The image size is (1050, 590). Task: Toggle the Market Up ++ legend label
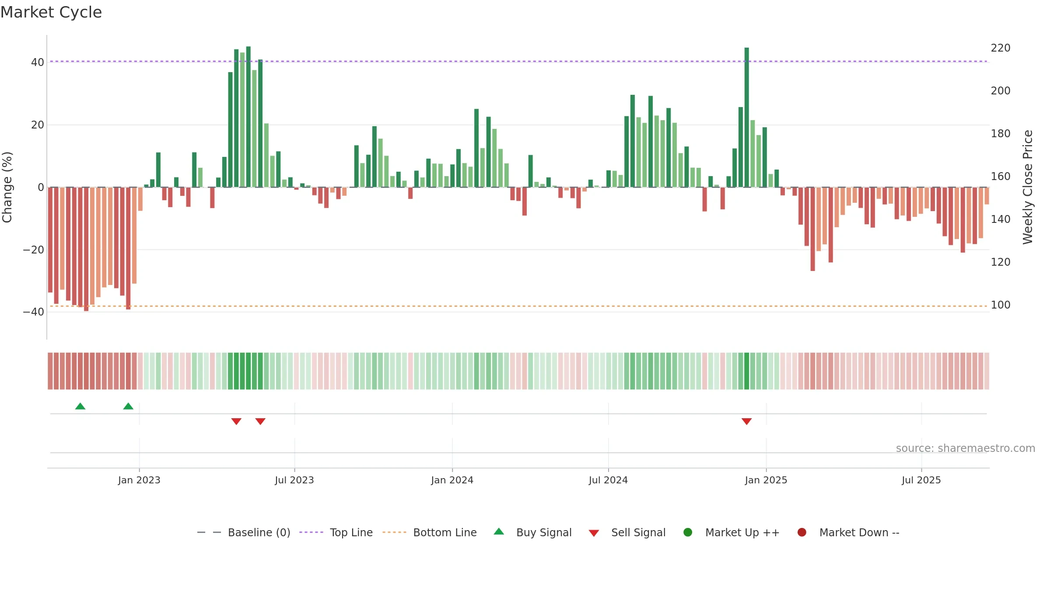pos(742,532)
